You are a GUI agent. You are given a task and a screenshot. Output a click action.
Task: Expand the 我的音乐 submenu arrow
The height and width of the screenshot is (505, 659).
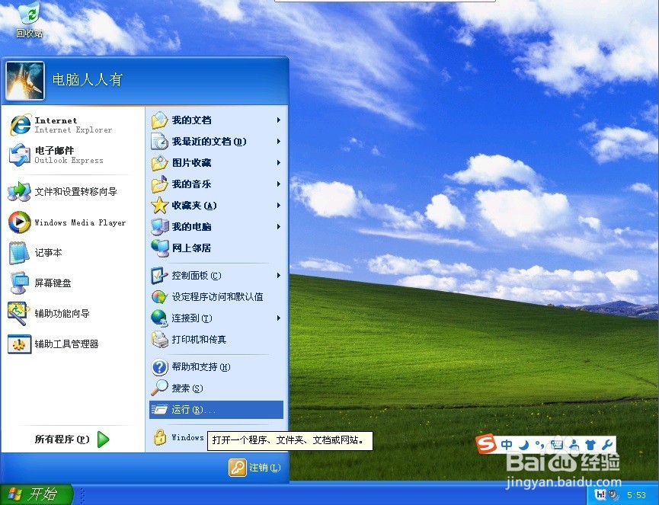(278, 184)
